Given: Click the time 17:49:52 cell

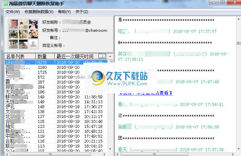Looking at the screenshot, I should [x=93, y=136].
